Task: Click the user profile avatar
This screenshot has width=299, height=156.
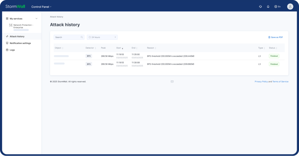Action: pyautogui.click(x=290, y=6)
